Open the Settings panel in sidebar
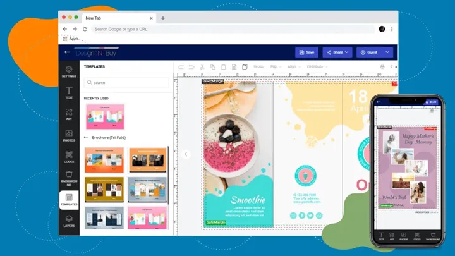The image size is (455, 256). coord(69,71)
